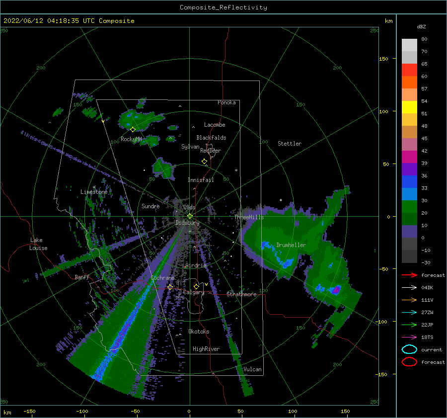
Task: Click yellow diamond marker near RockyMH
Action: tap(133, 130)
